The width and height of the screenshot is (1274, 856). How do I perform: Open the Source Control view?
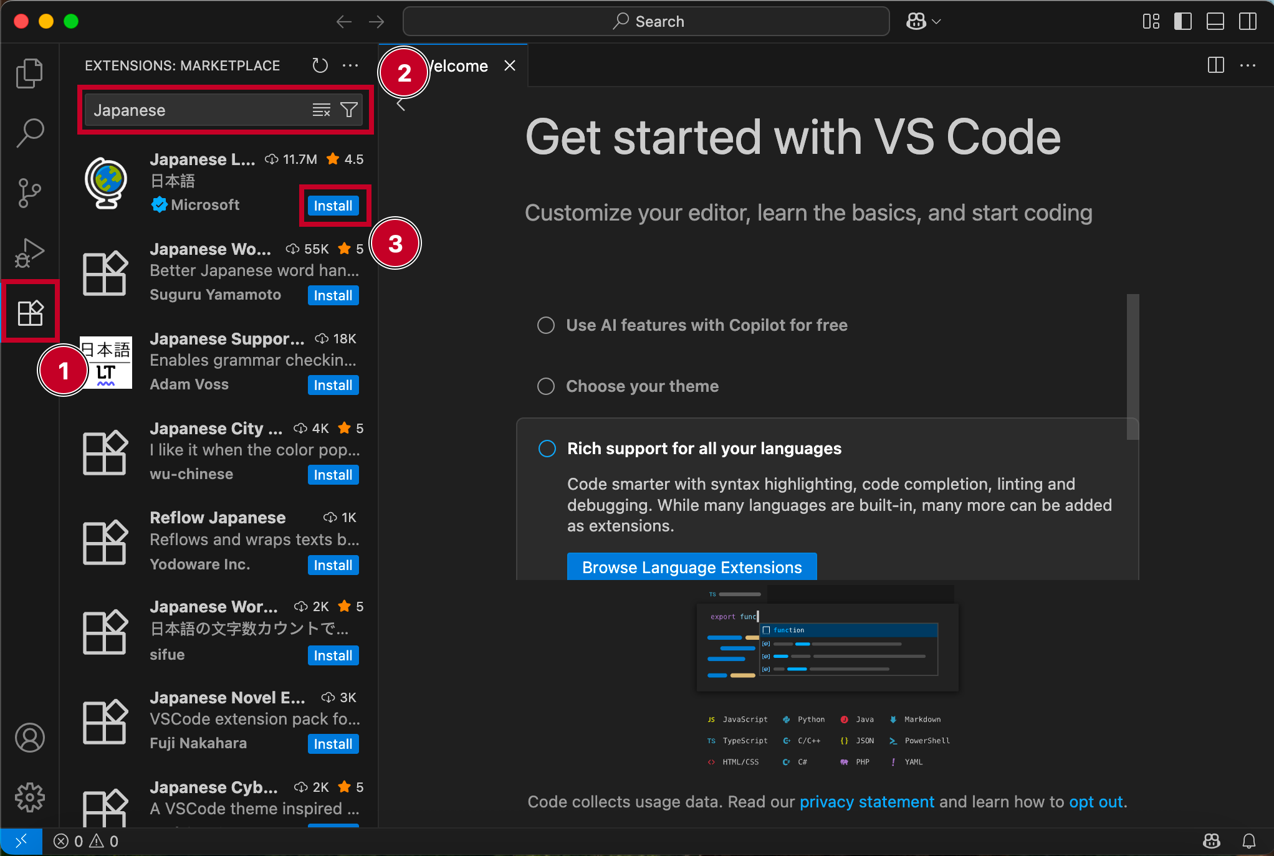pos(29,193)
